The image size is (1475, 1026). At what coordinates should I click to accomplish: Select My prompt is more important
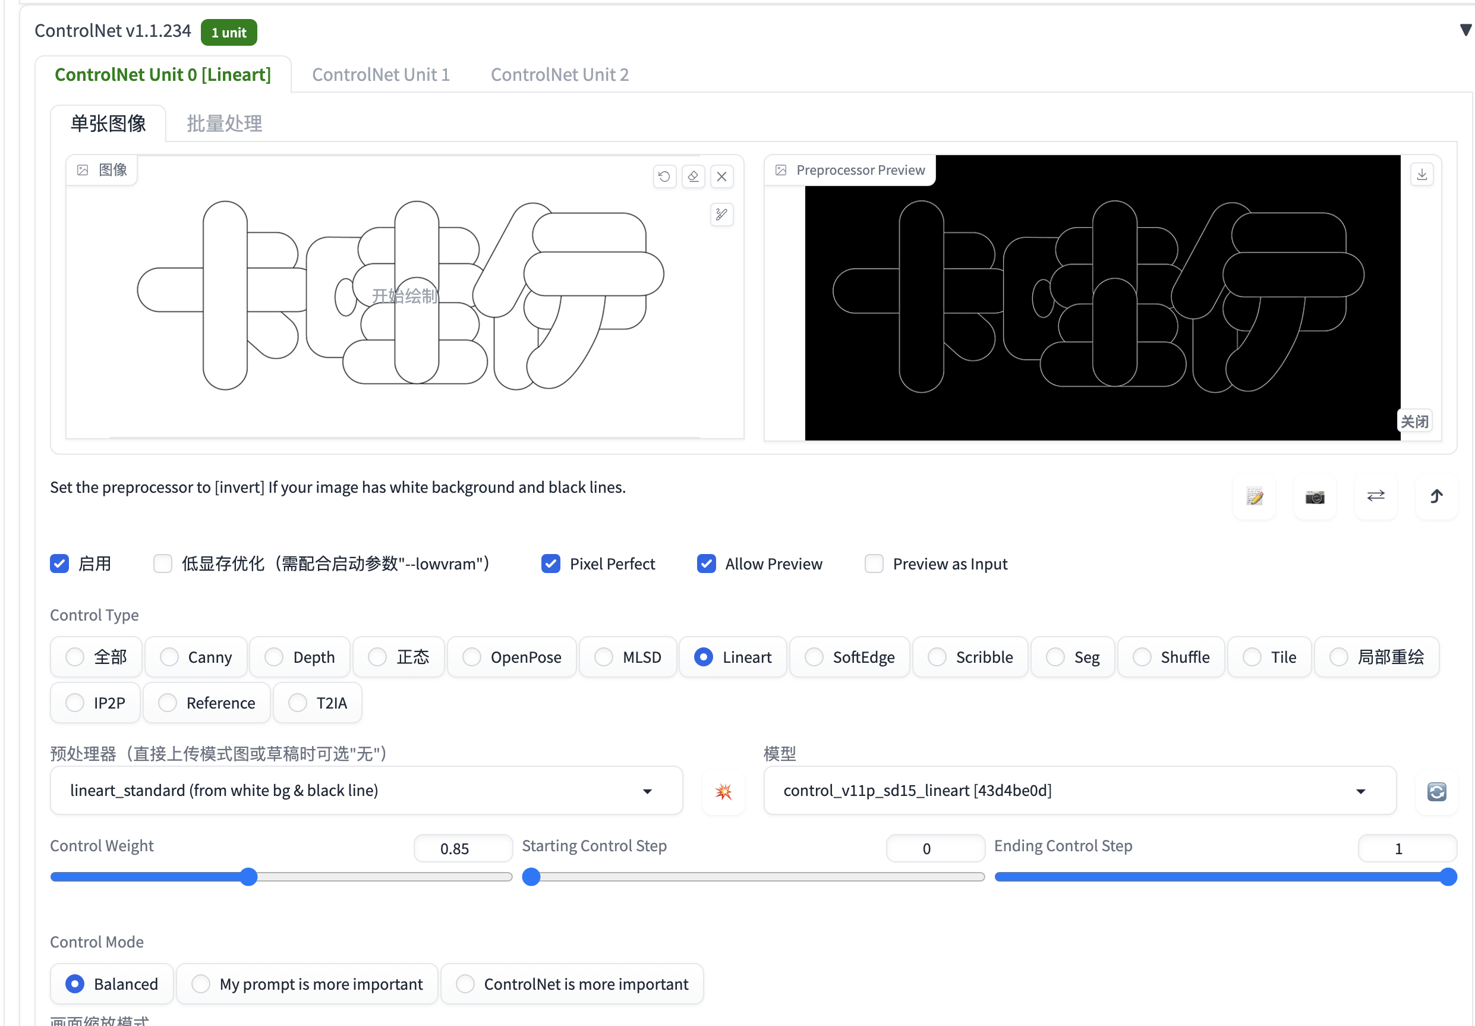[307, 984]
